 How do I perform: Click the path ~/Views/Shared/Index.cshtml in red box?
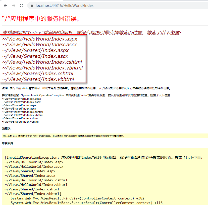click(33, 73)
